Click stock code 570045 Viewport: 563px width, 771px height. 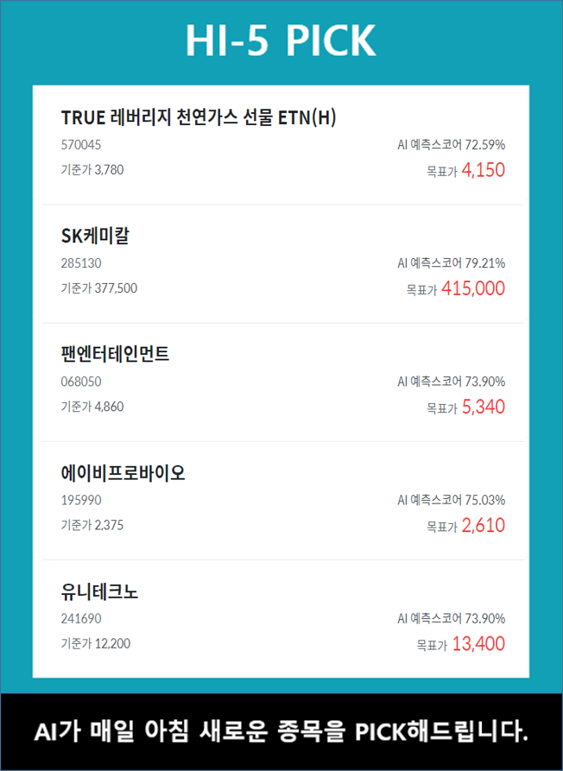(x=81, y=145)
